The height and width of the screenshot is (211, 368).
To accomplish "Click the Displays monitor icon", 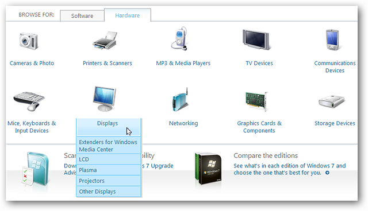I will [x=105, y=99].
